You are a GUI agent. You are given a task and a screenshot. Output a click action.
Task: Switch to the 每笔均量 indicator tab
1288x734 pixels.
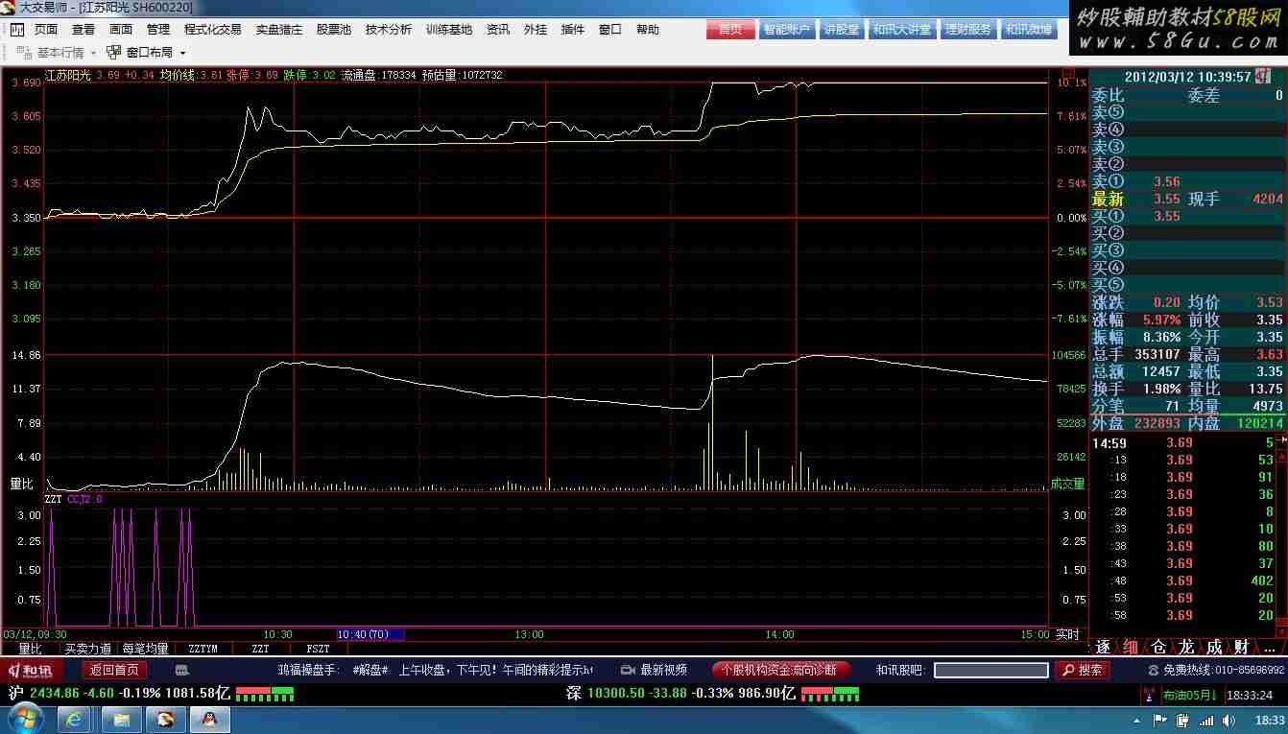point(145,649)
